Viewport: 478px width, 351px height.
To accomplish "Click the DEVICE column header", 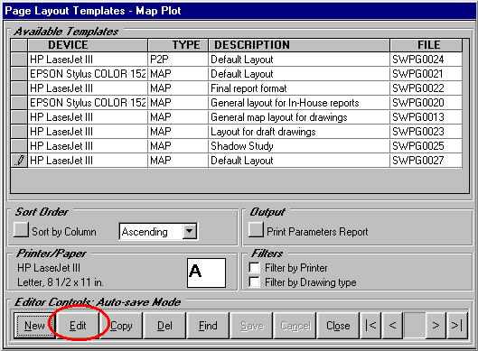I will pos(88,45).
